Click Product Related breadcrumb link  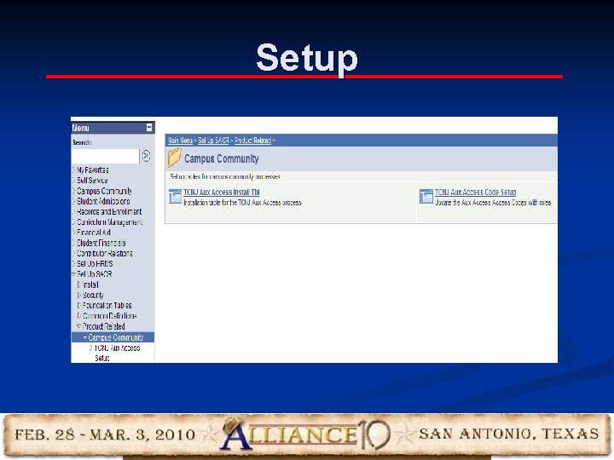click(252, 141)
